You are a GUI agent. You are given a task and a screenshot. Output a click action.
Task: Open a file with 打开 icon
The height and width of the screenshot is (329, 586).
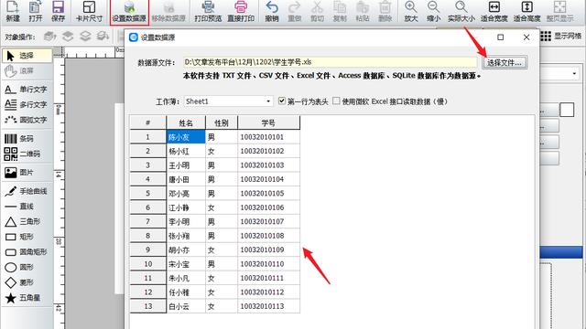click(x=36, y=11)
